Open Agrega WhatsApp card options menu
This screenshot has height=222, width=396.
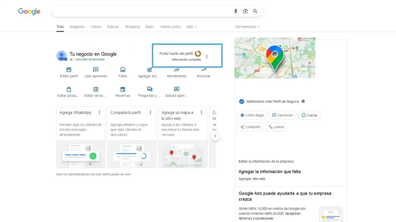tap(99, 112)
